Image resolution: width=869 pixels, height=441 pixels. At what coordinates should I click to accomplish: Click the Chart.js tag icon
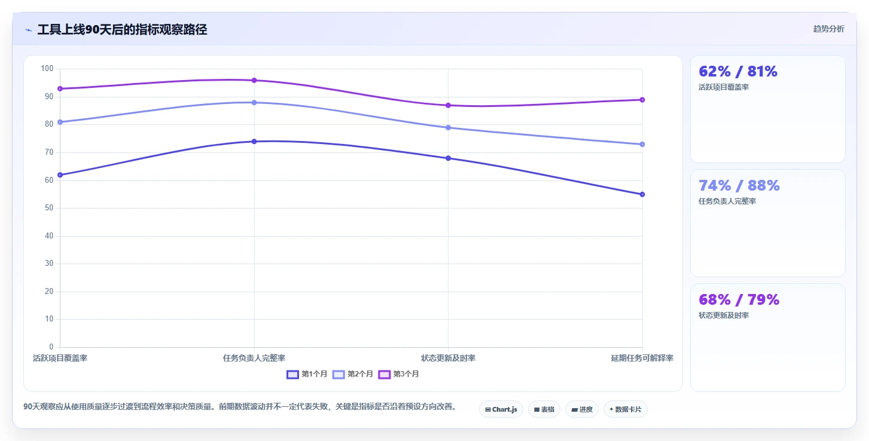488,409
